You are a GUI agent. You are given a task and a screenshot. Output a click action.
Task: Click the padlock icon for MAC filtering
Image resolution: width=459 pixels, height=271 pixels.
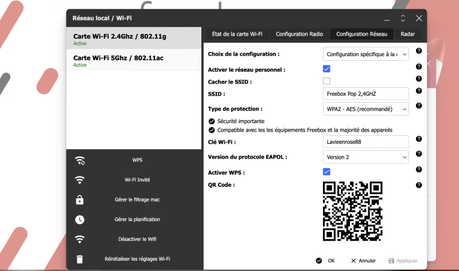[80, 200]
